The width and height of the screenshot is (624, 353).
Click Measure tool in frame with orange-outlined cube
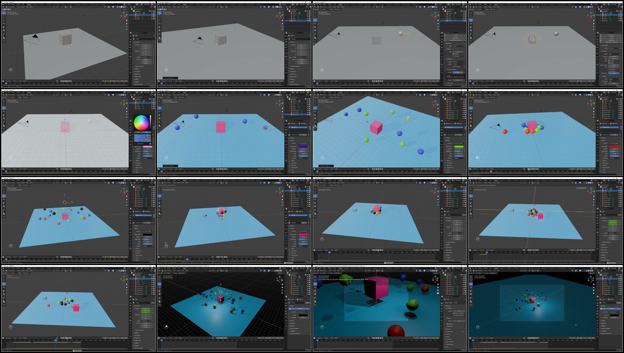tap(4, 38)
